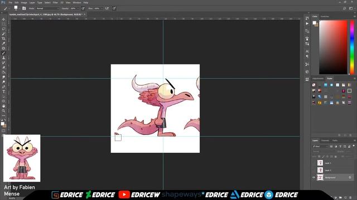The image size is (357, 200).
Task: Select the Move tool
Action: point(3,19)
